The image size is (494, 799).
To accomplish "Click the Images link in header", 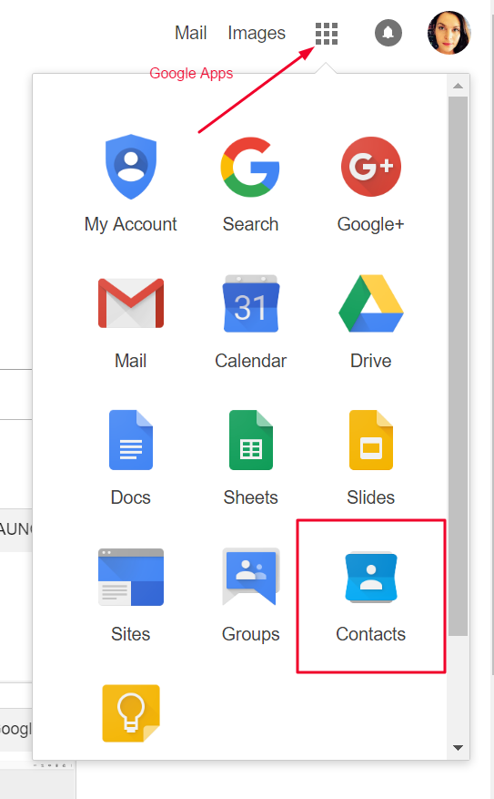I will tap(257, 34).
